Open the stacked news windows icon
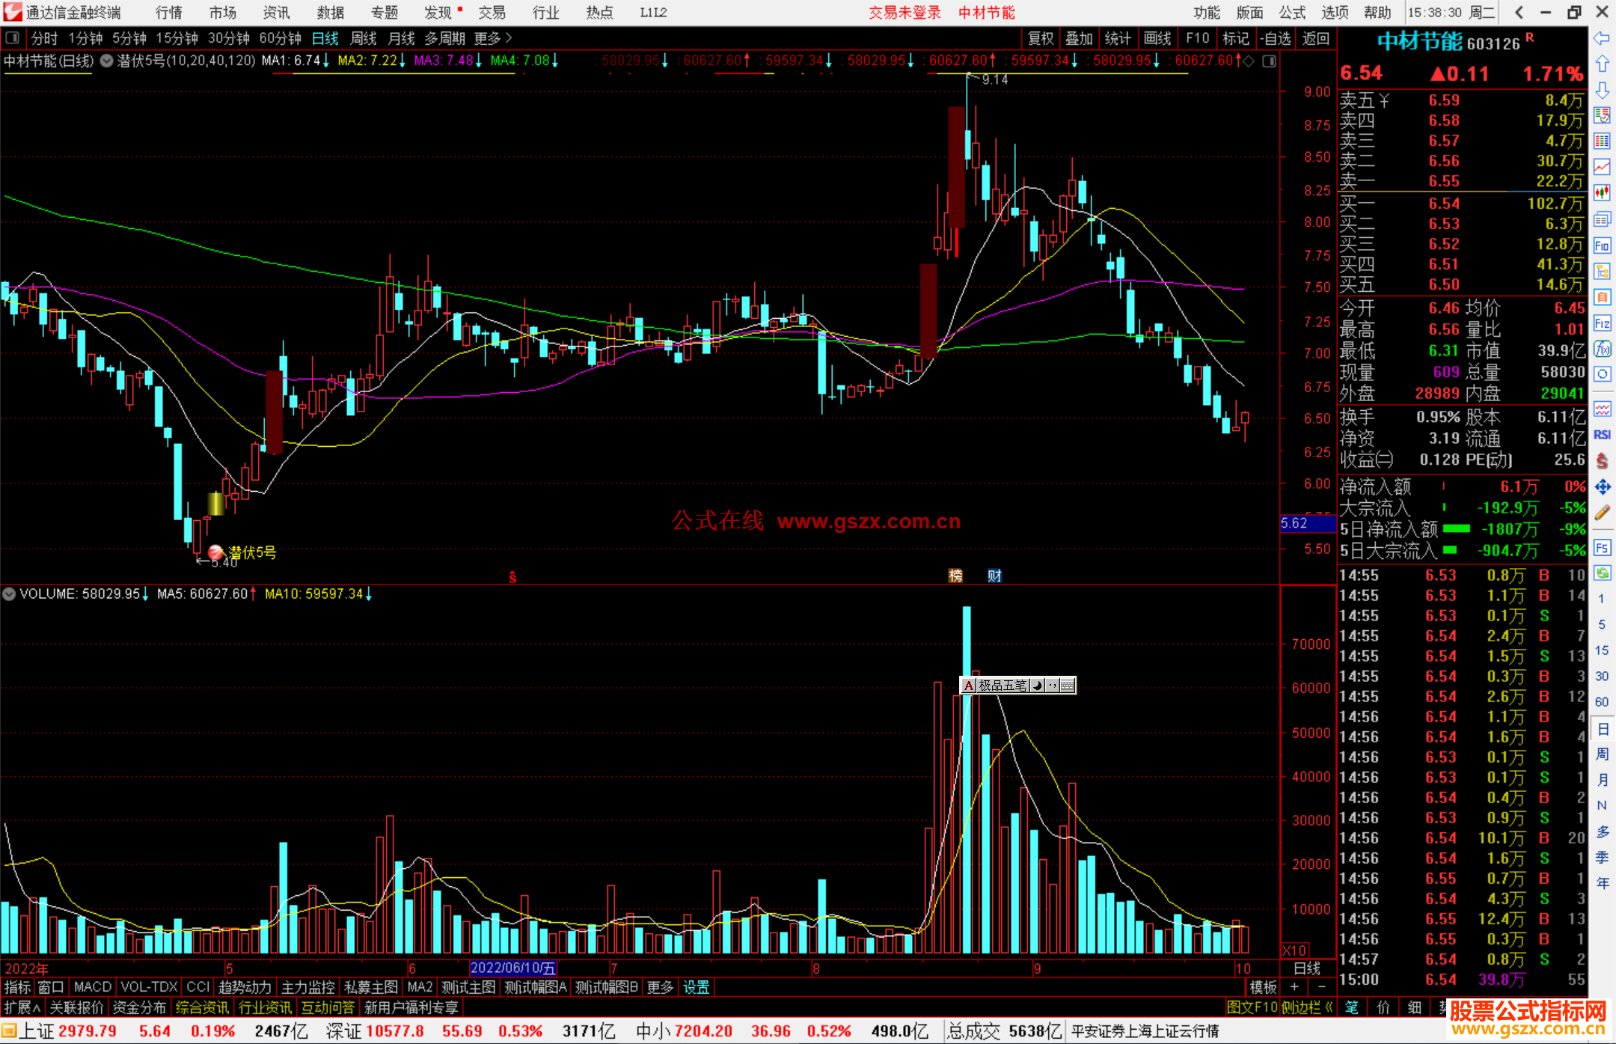 (1602, 219)
